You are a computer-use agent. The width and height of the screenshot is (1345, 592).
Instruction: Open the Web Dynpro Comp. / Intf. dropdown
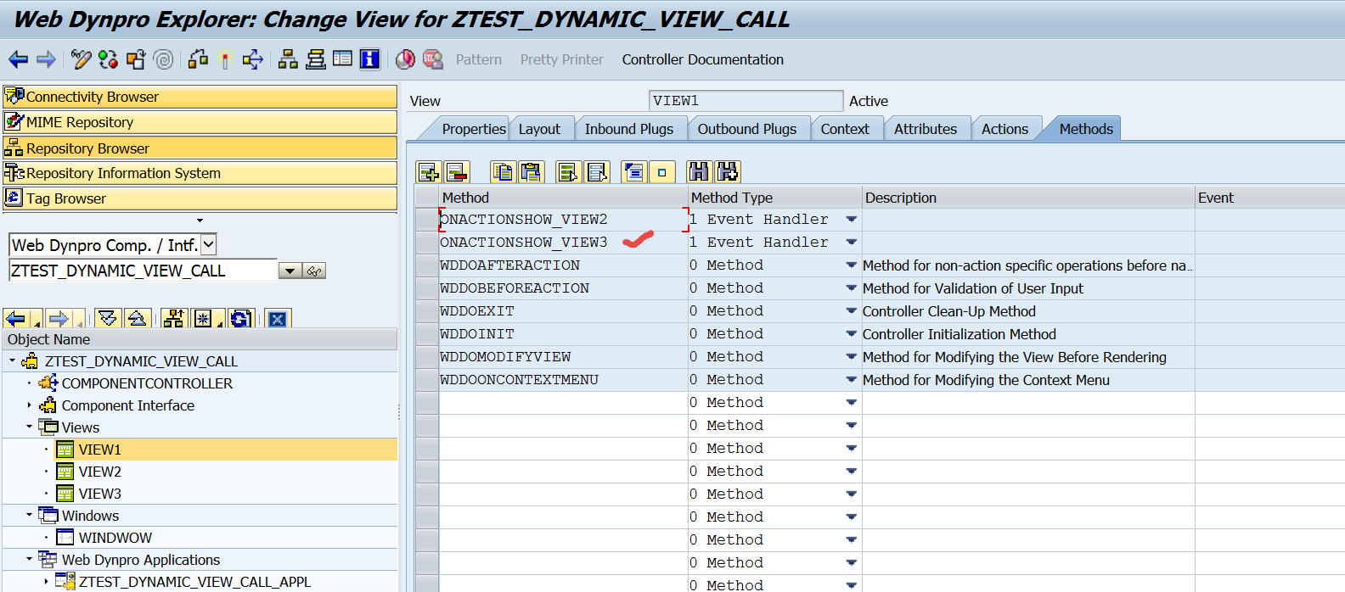click(208, 245)
